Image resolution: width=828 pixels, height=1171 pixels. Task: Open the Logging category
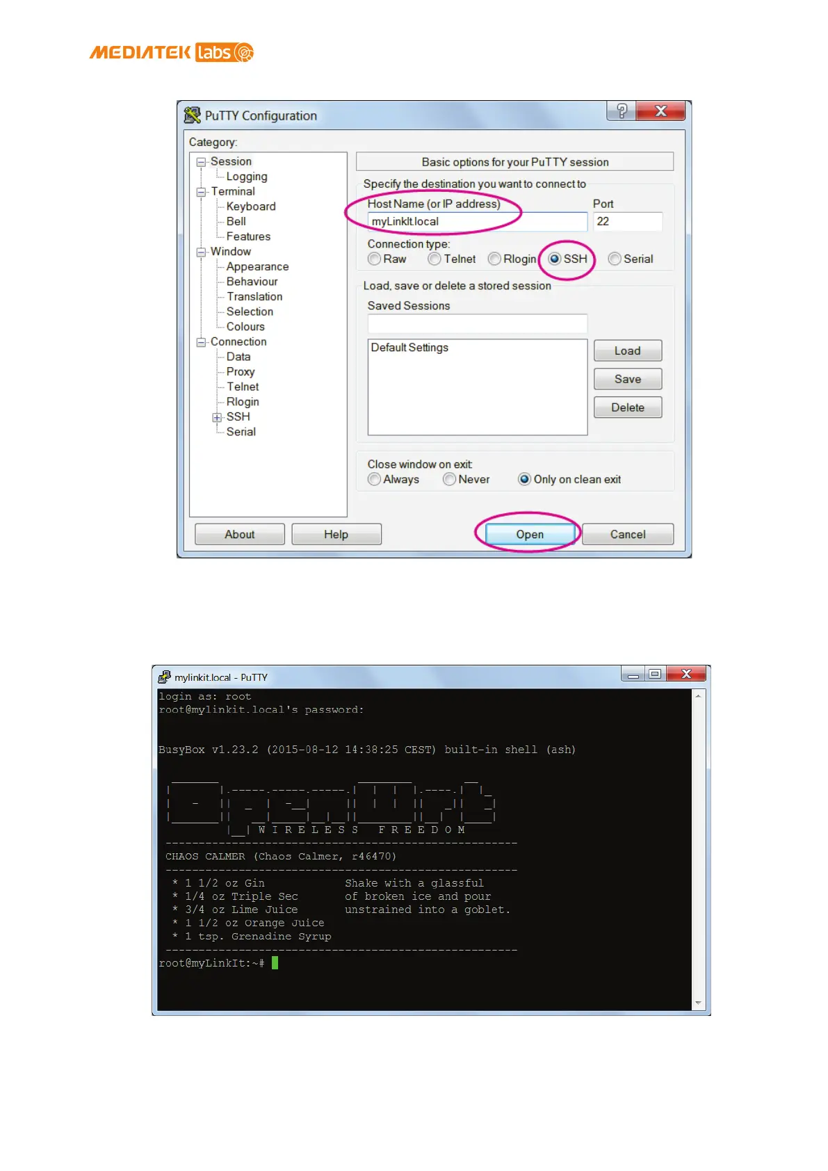pos(247,177)
